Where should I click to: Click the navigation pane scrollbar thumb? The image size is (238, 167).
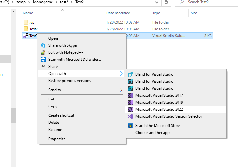pos(13,115)
